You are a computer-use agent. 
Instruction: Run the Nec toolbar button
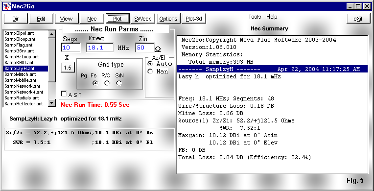click(x=92, y=19)
